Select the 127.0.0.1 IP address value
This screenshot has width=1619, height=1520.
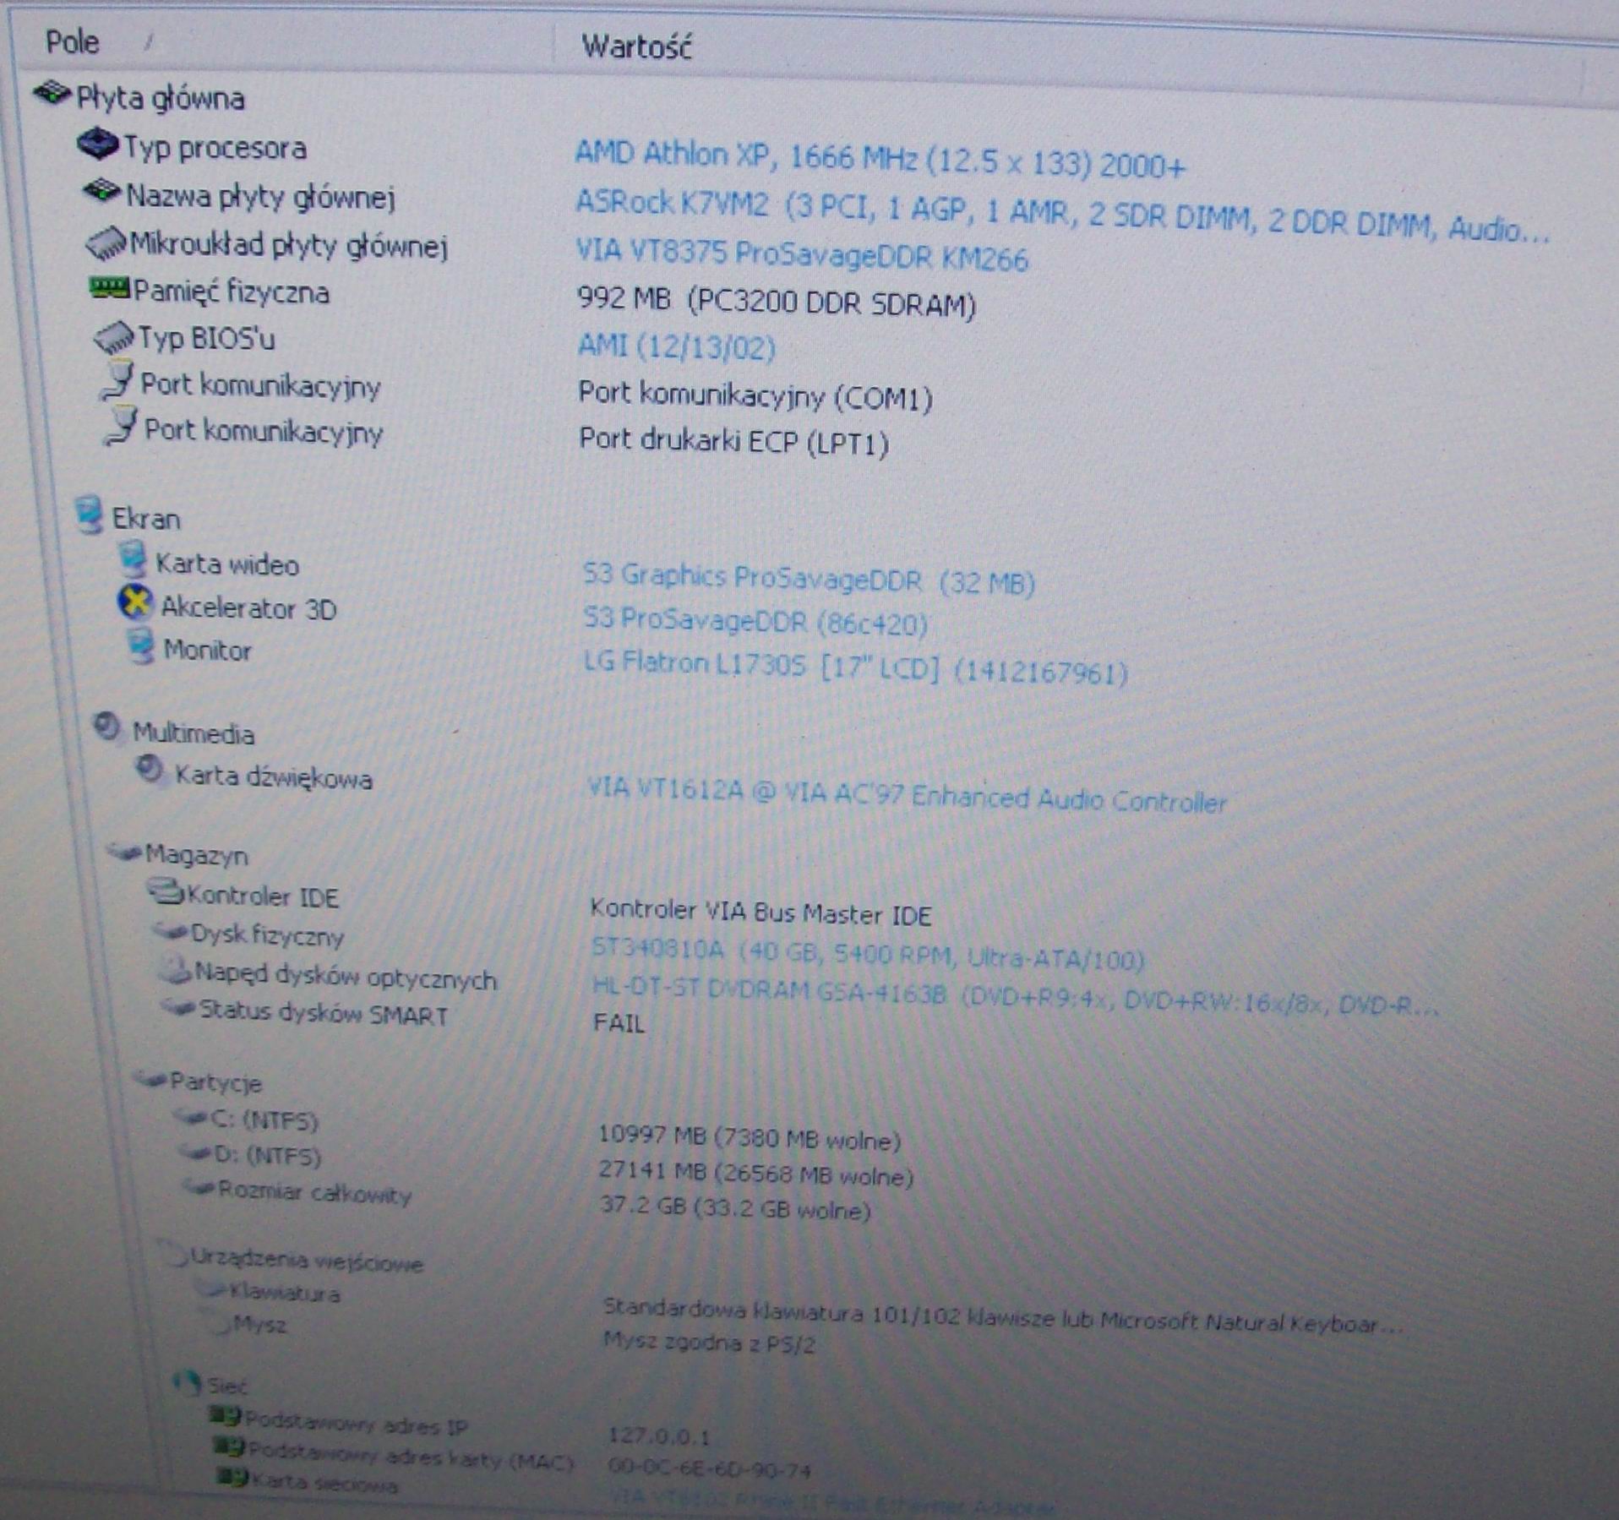point(659,1436)
